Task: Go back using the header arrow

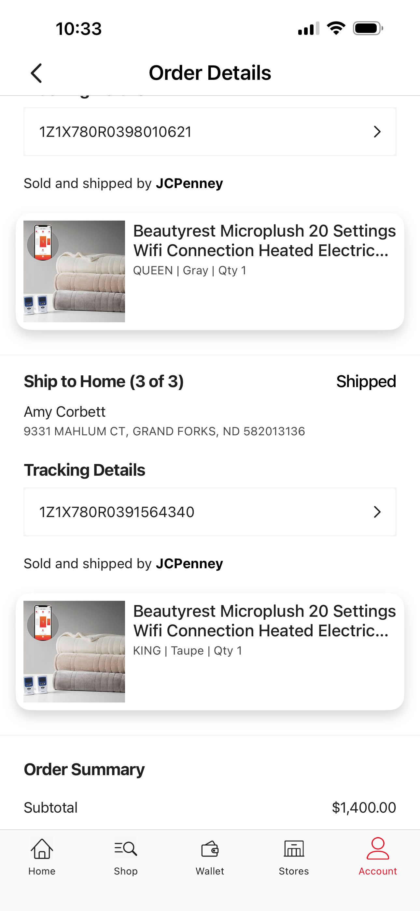Action: (x=36, y=73)
